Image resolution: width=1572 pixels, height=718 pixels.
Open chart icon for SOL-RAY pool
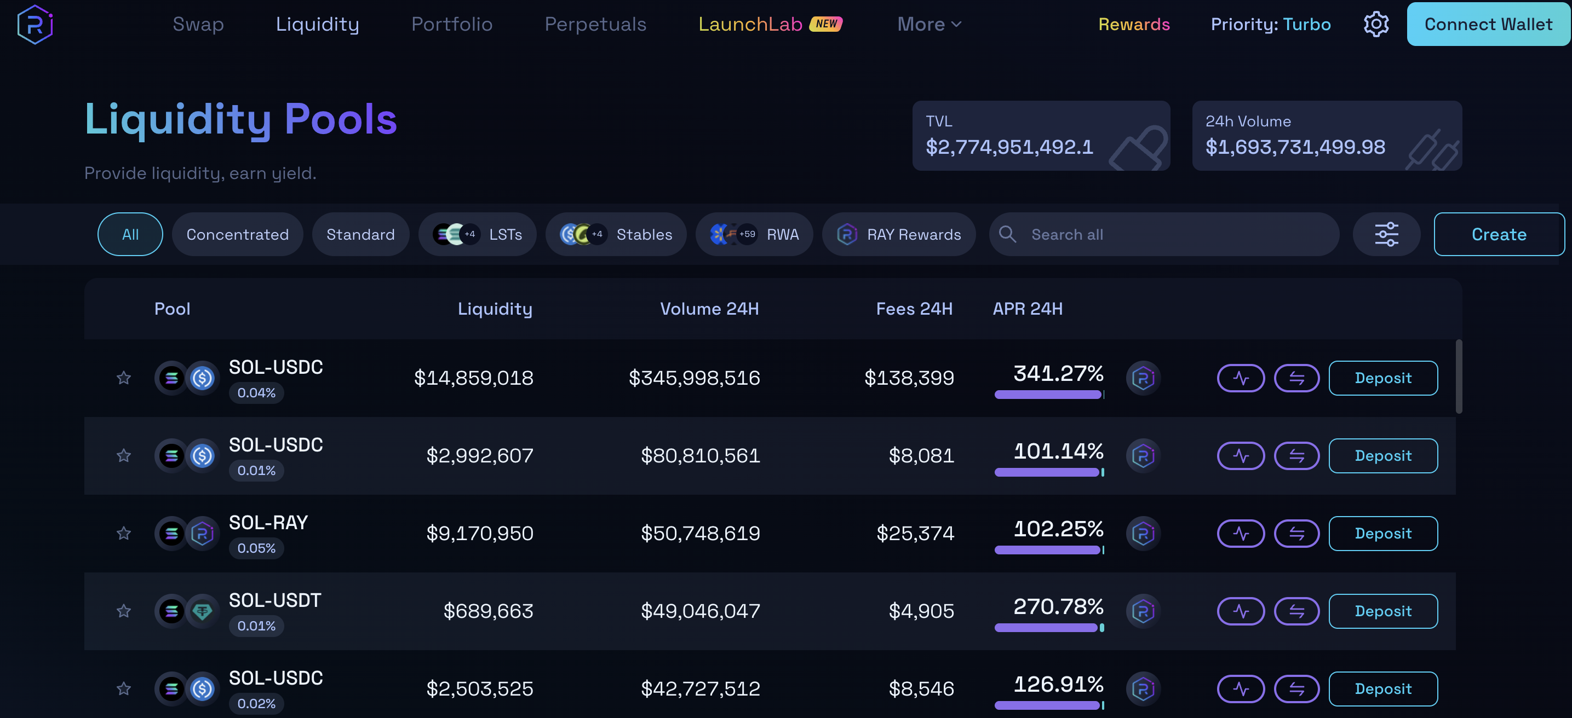coord(1241,534)
